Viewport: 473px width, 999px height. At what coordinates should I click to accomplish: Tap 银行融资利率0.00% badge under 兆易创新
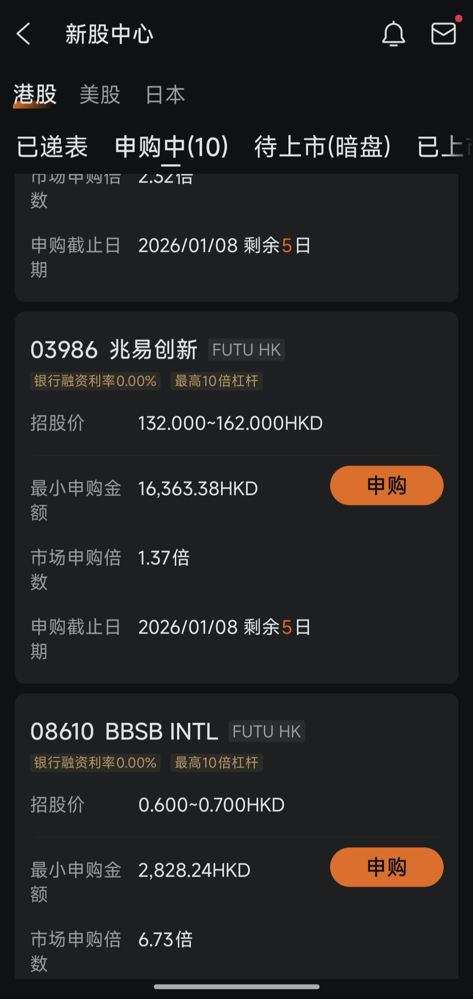tap(95, 381)
